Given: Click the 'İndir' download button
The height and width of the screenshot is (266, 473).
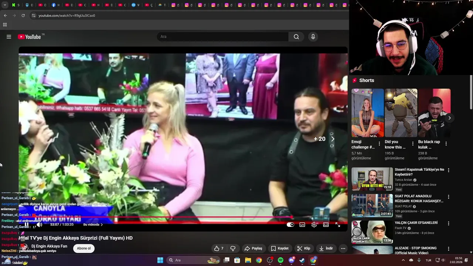Looking at the screenshot, I should click(x=326, y=248).
